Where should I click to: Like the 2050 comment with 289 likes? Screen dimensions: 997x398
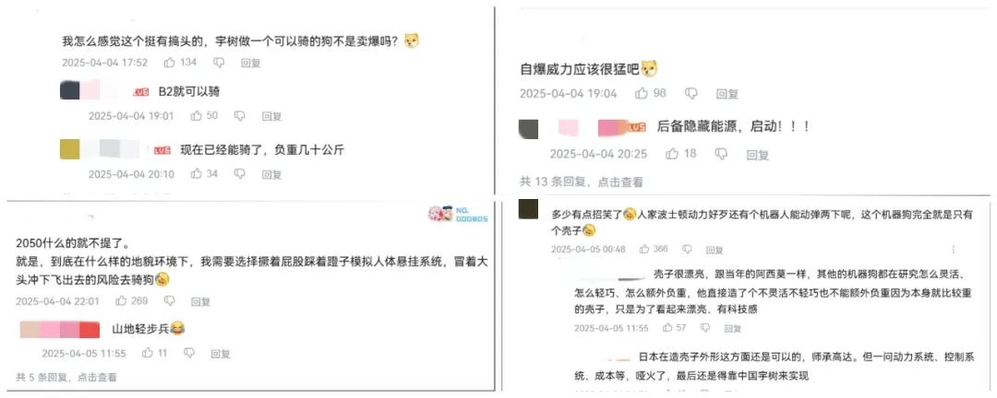click(120, 301)
